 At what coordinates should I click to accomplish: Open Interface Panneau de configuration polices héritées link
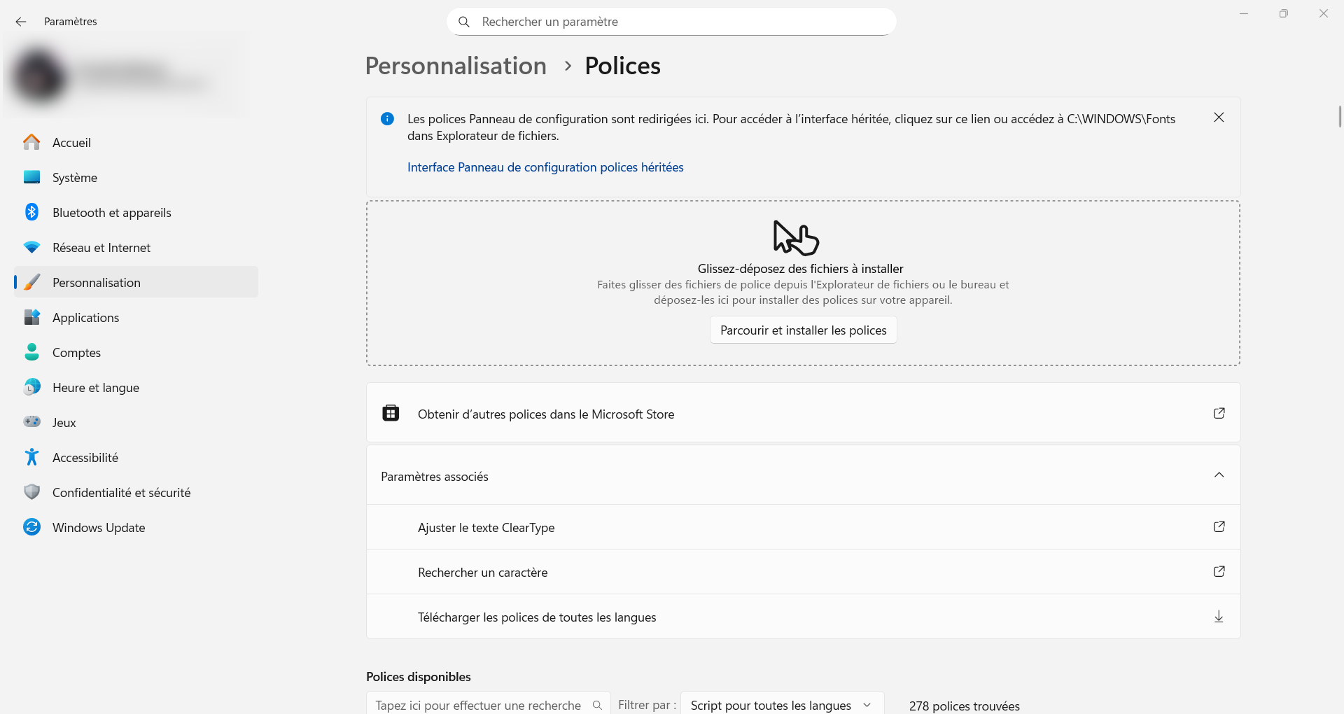[545, 167]
